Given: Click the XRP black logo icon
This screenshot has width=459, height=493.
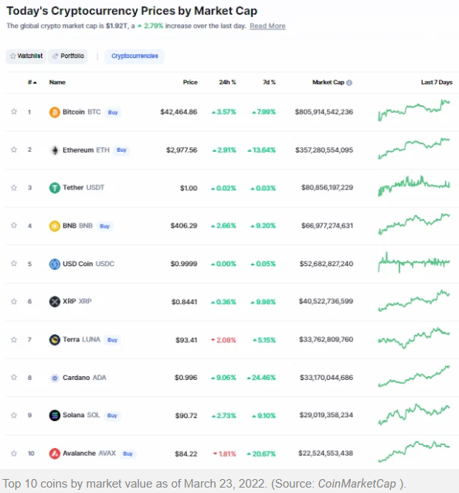Looking at the screenshot, I should pos(55,302).
